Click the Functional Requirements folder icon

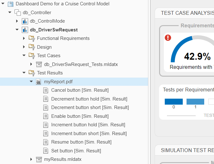(32, 38)
